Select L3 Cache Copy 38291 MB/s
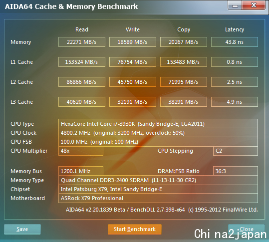Viewport: 269px width, 242px height. pyautogui.click(x=184, y=102)
